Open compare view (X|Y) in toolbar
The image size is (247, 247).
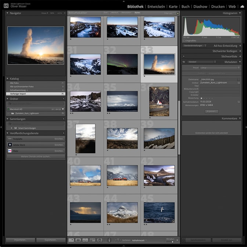point(85,240)
